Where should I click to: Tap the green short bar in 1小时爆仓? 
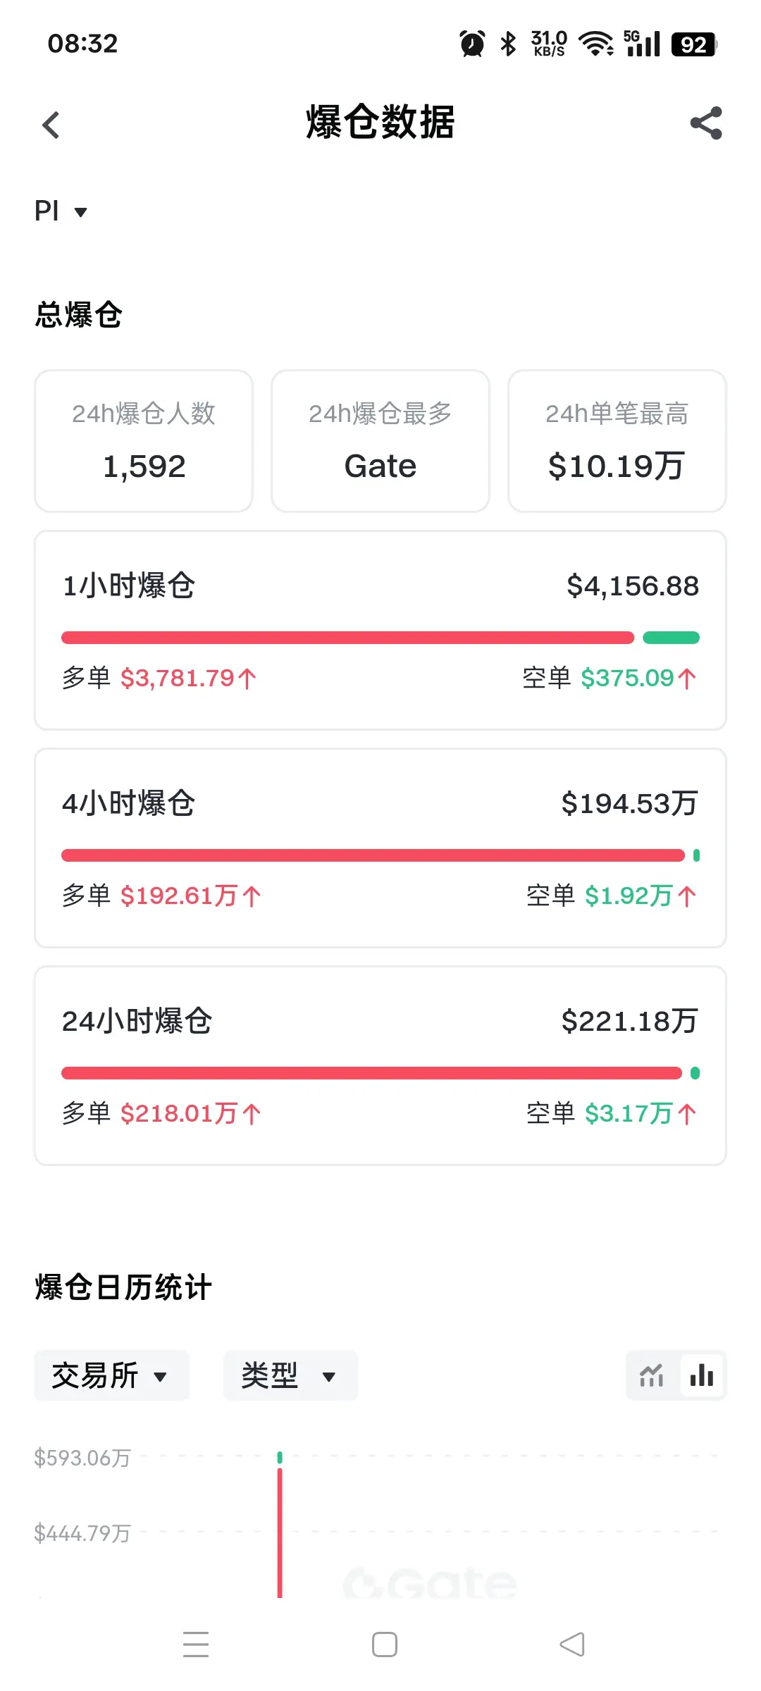pyautogui.click(x=671, y=638)
